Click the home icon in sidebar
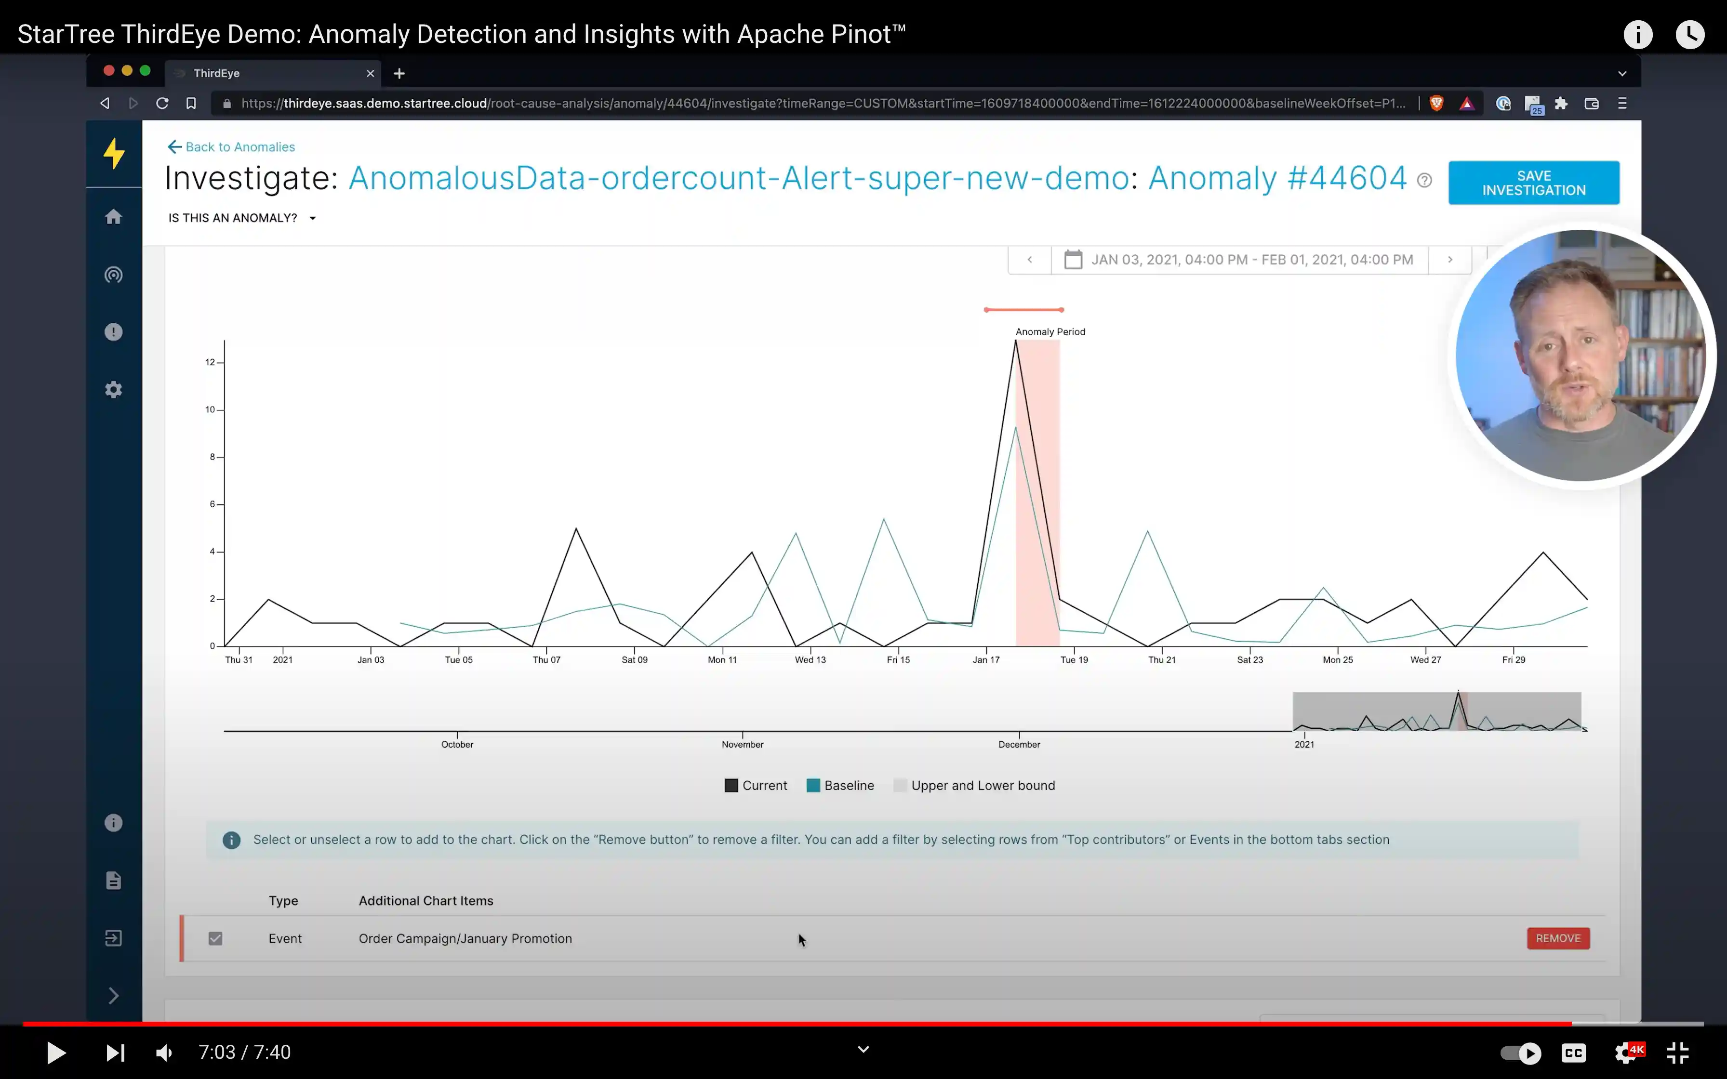This screenshot has width=1727, height=1079. coord(113,217)
